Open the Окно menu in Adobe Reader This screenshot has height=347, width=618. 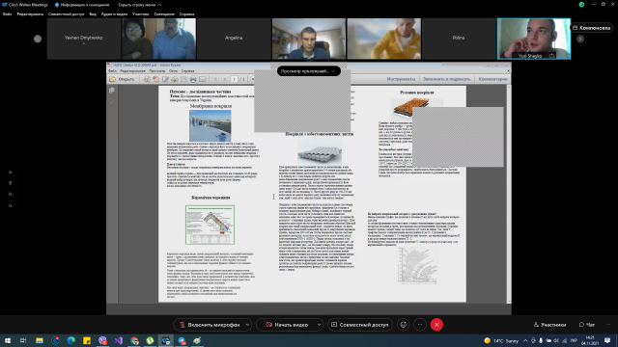(x=173, y=70)
